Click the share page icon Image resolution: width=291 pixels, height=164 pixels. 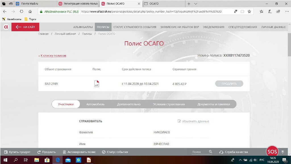pos(278,11)
